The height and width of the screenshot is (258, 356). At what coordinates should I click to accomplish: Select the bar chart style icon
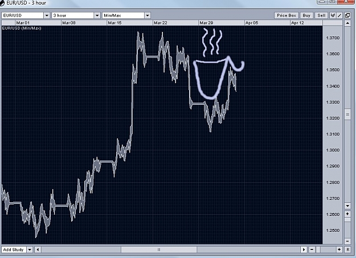333,15
